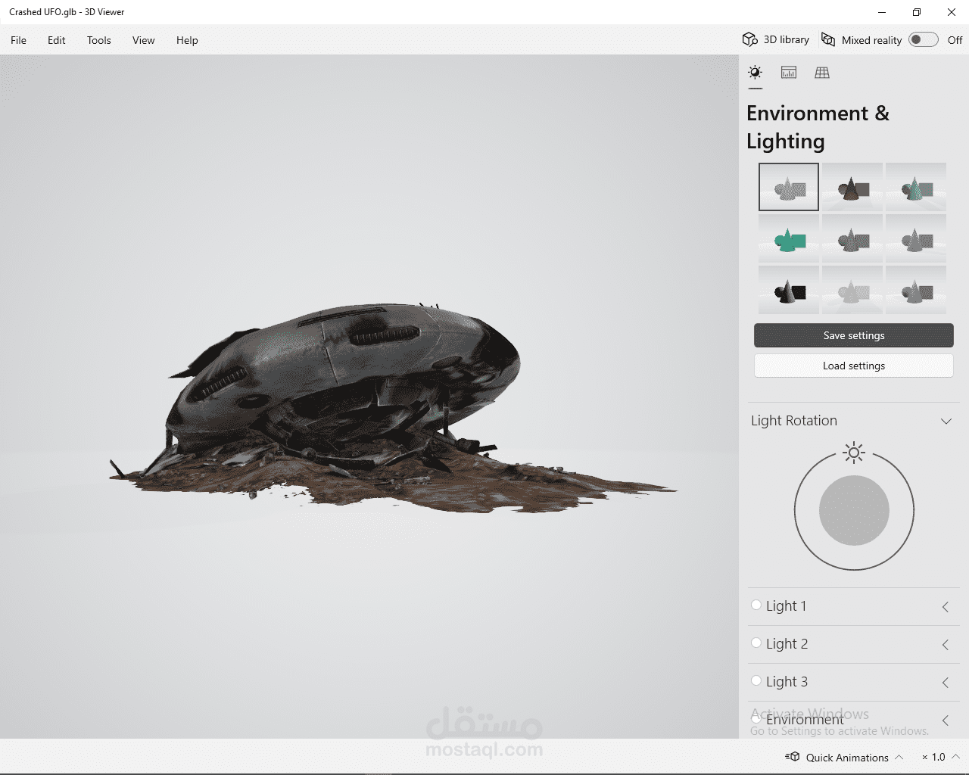969x775 pixels.
Task: Click the Save settings button
Action: 854,335
